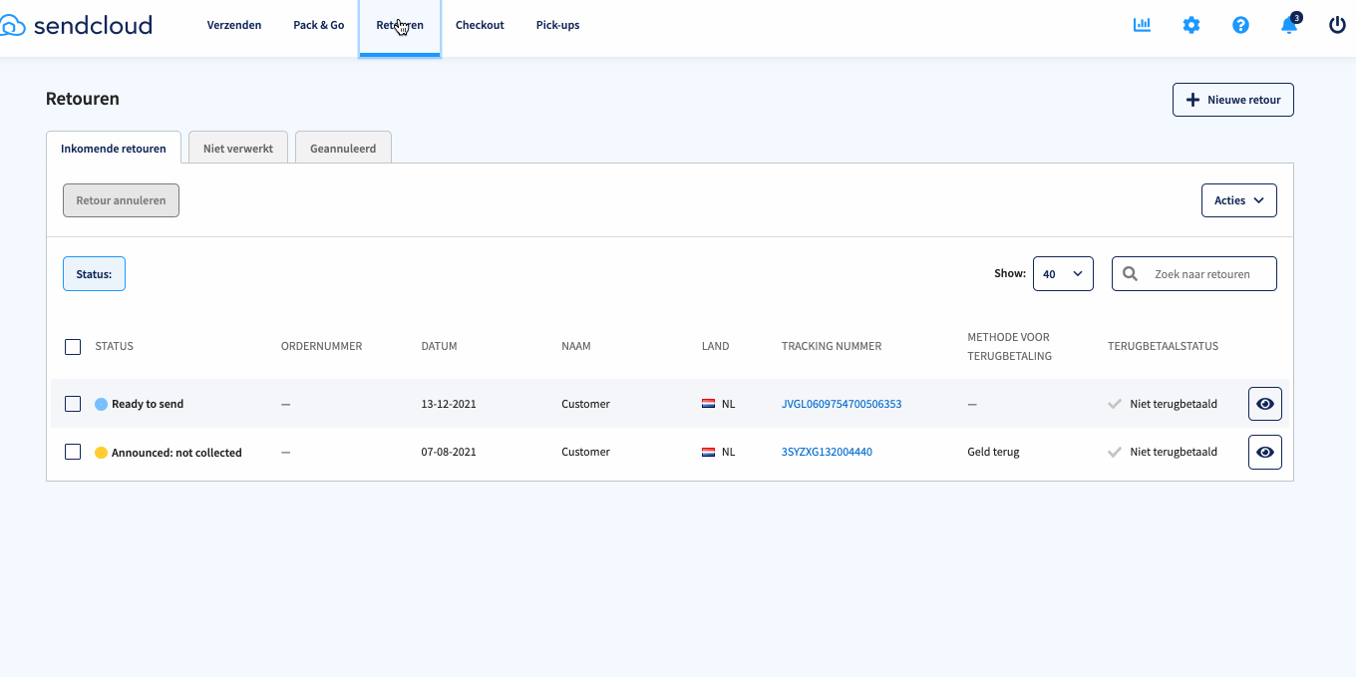Open the analytics bar chart icon
Viewport: 1356px width, 677px height.
coord(1143,25)
